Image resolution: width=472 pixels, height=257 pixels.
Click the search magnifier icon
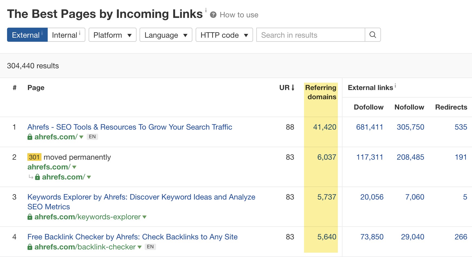point(373,35)
